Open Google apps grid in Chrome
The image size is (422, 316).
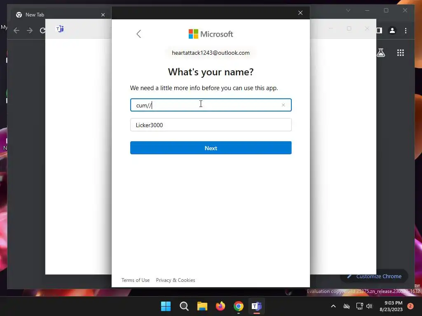coord(401,53)
